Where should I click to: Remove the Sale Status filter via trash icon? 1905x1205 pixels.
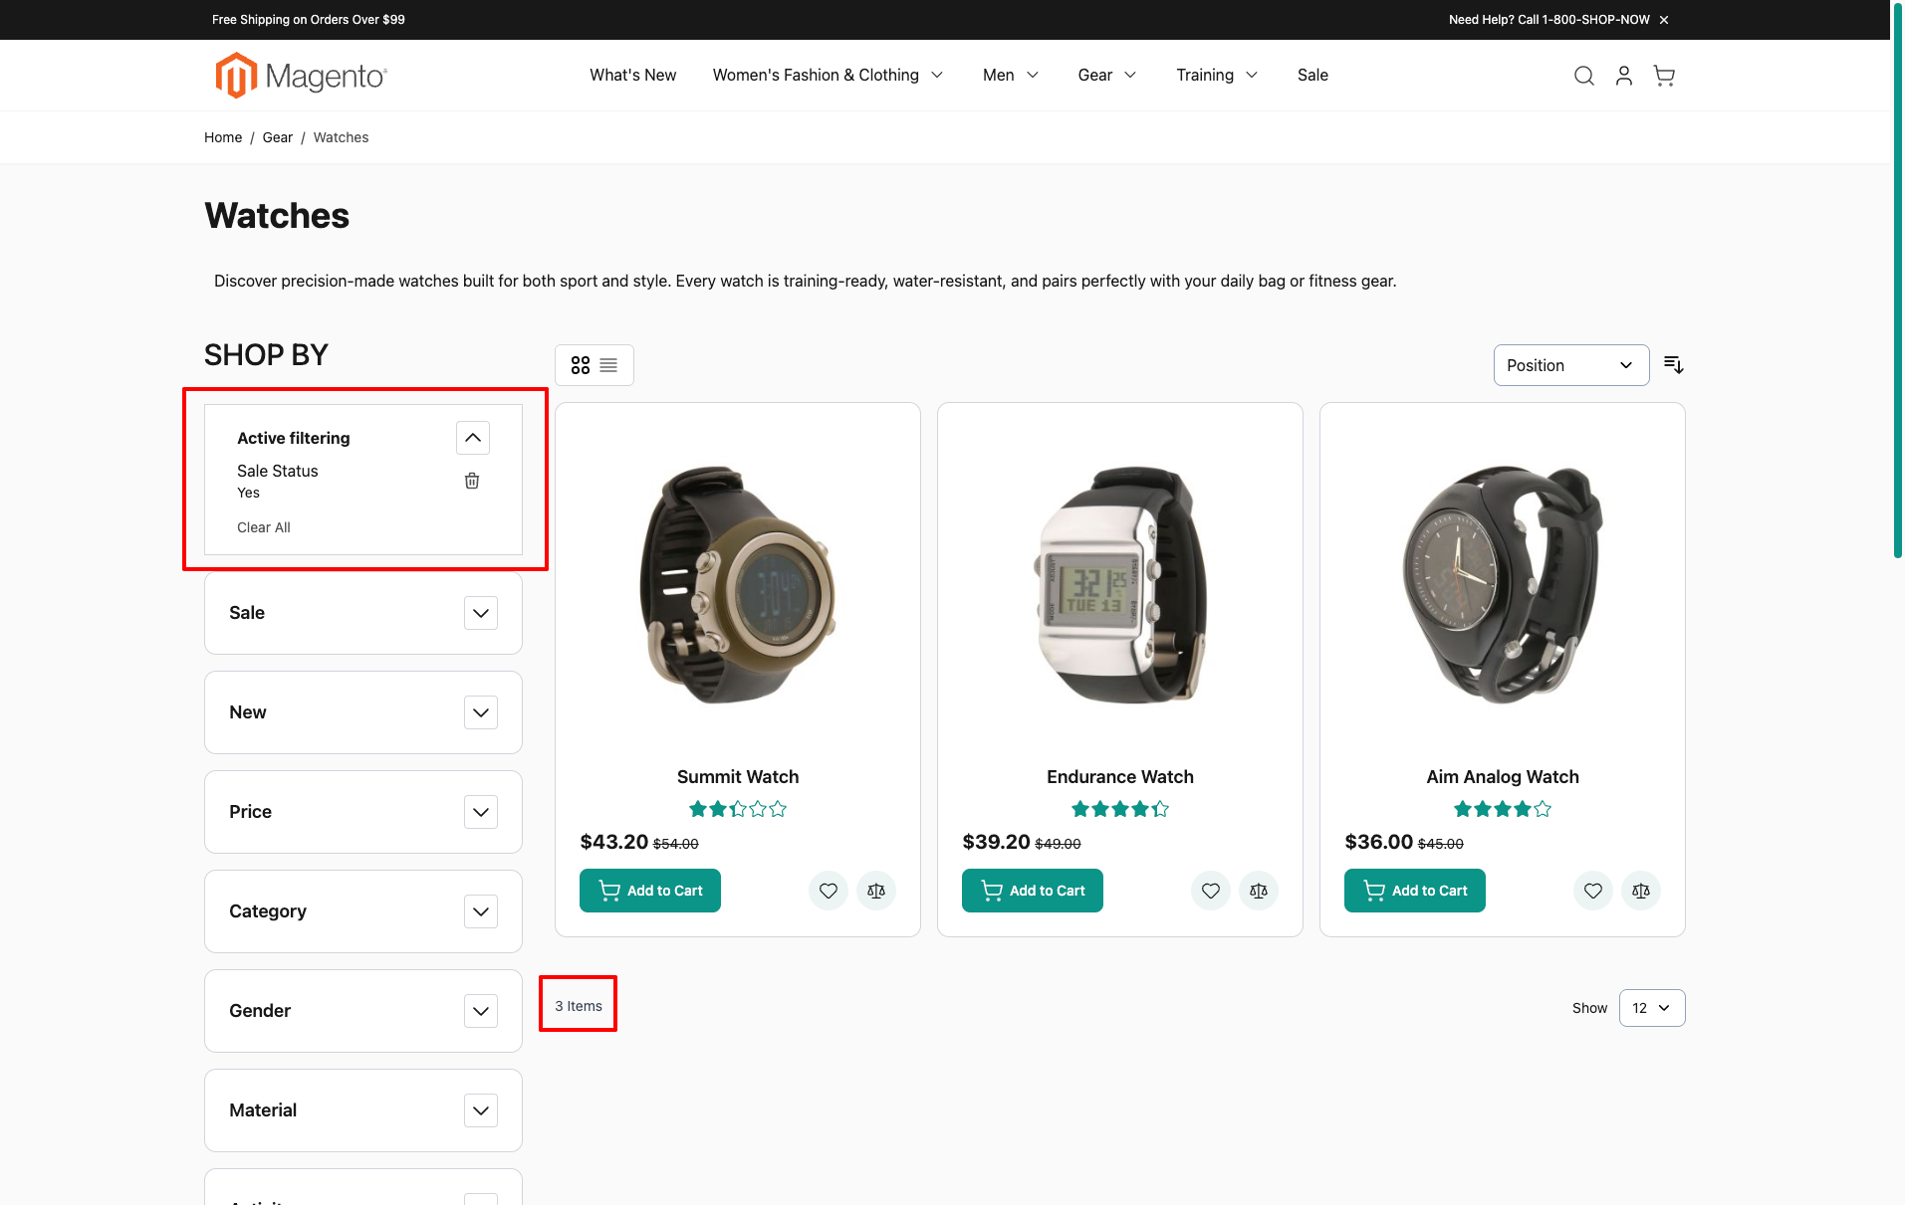[471, 481]
